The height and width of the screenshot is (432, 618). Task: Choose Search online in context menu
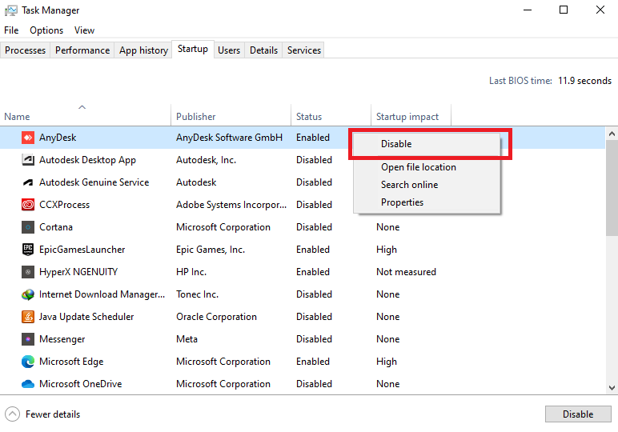pos(427,185)
